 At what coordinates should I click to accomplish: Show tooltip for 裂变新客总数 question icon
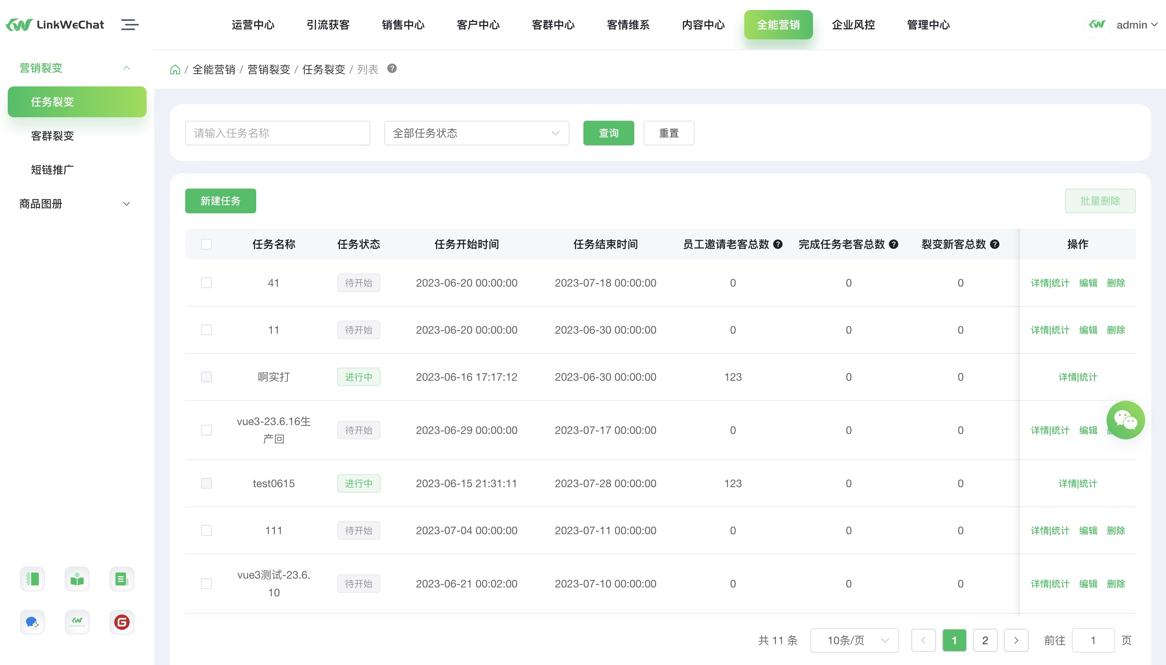pyautogui.click(x=995, y=244)
